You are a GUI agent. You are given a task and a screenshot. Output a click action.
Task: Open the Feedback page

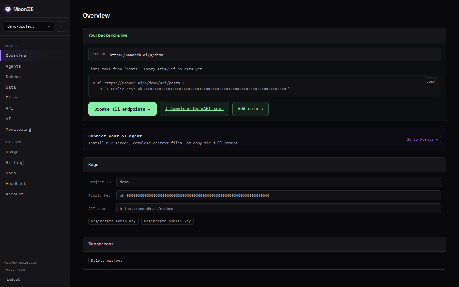[35, 183]
